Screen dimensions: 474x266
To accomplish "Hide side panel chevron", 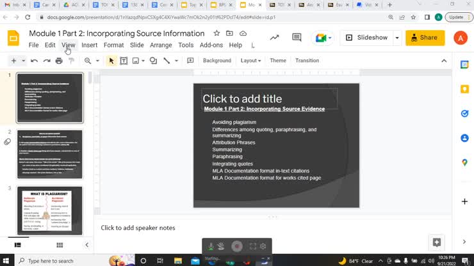I will click(464, 242).
